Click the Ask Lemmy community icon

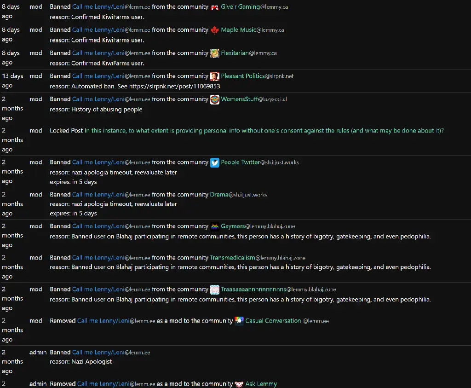click(x=239, y=384)
